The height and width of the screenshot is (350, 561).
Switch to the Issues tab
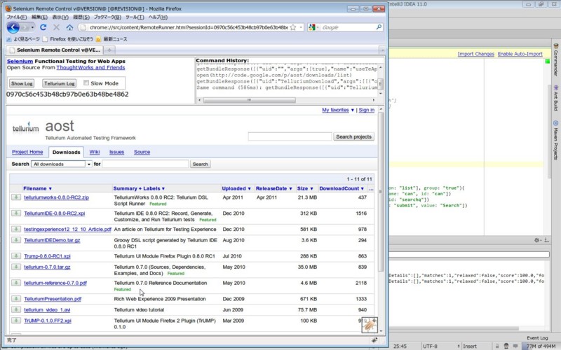(x=116, y=152)
